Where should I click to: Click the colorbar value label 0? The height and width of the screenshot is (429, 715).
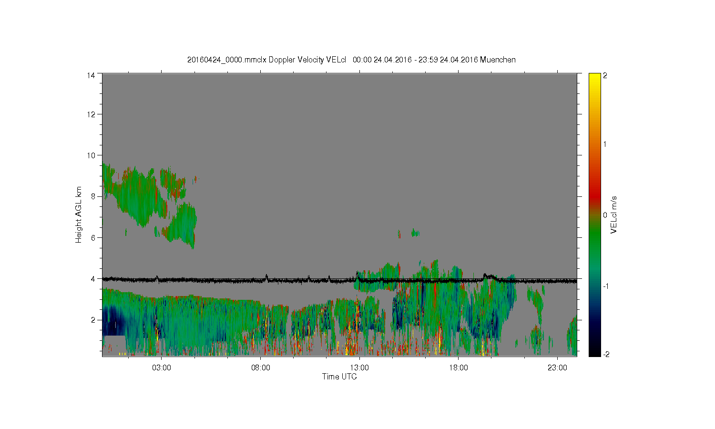click(605, 215)
